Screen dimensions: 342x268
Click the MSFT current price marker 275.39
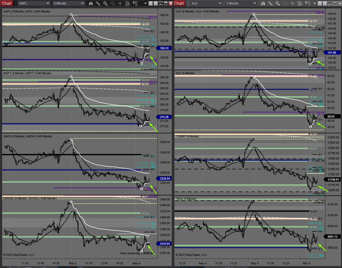164,117
